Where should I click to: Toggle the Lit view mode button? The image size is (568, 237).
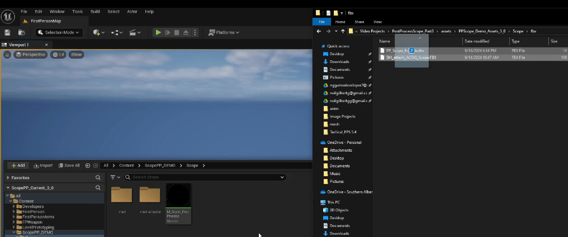click(x=58, y=55)
